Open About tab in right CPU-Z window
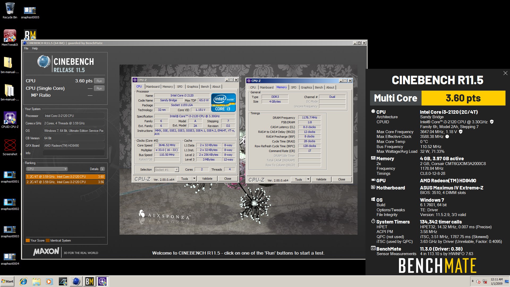510x287 pixels. pyautogui.click(x=330, y=87)
